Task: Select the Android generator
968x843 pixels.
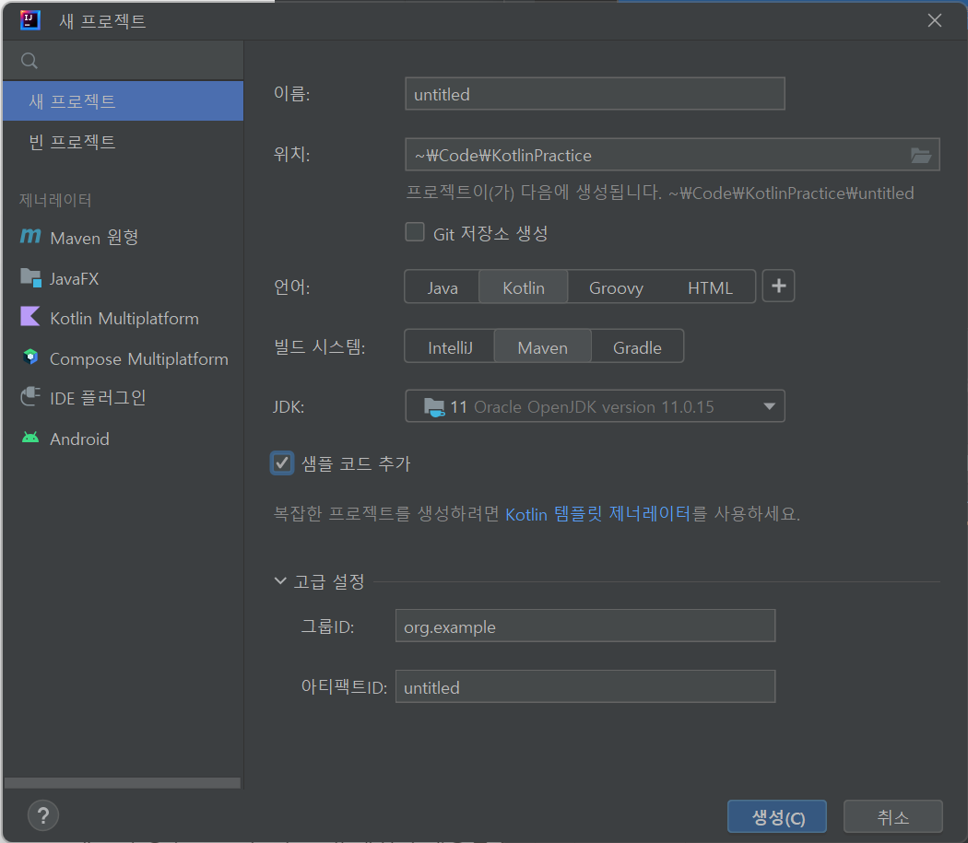Action: point(78,439)
